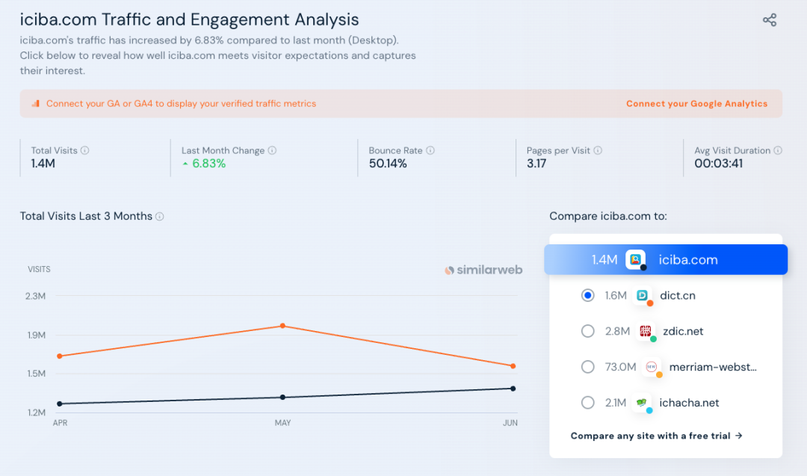Select the ichacha.net radio button
This screenshot has height=476, width=807.
[588, 403]
